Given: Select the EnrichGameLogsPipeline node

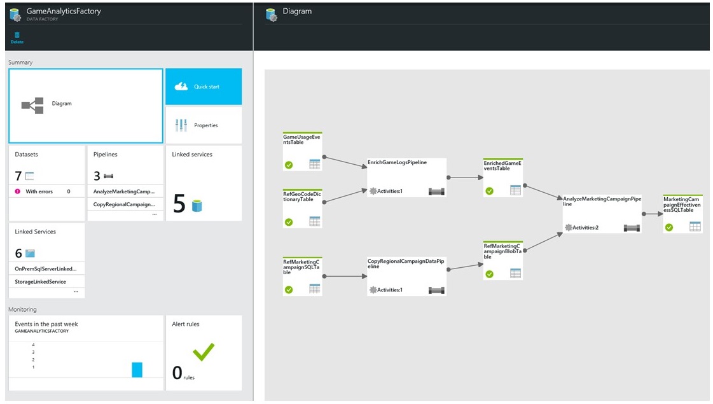Looking at the screenshot, I should [x=406, y=178].
